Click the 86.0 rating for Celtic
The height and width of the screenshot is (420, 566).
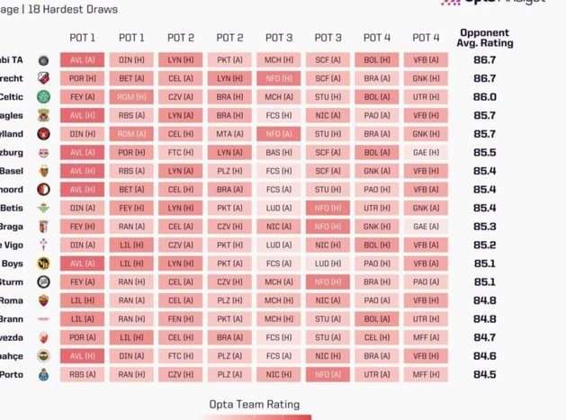[x=485, y=97]
